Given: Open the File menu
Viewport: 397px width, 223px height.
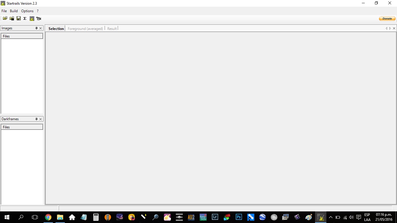Looking at the screenshot, I should click(x=4, y=11).
